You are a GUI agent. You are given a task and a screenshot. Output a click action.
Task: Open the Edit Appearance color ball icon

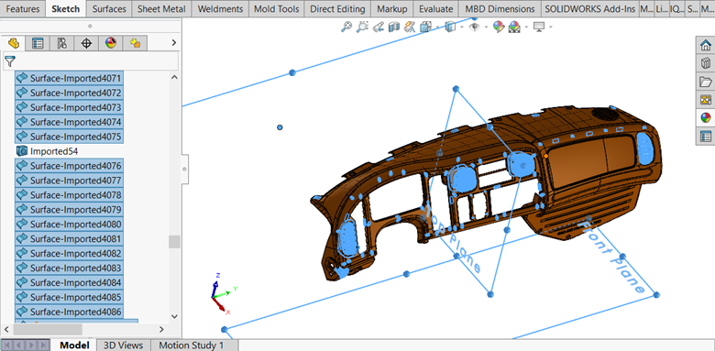(x=499, y=27)
